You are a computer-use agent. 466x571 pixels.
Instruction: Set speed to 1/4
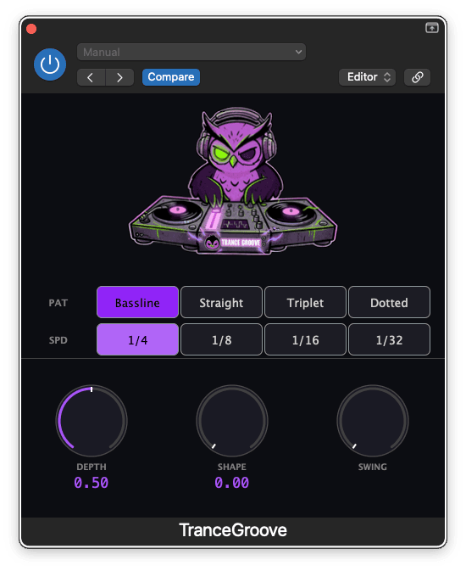tap(137, 339)
